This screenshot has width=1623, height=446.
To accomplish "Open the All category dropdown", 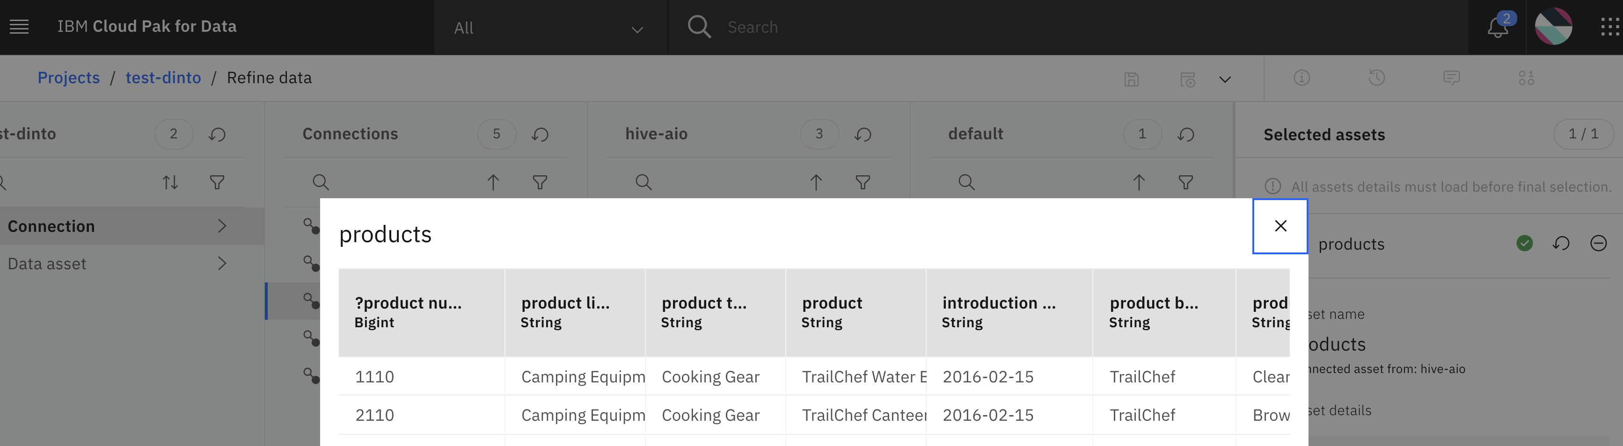I will tap(549, 28).
